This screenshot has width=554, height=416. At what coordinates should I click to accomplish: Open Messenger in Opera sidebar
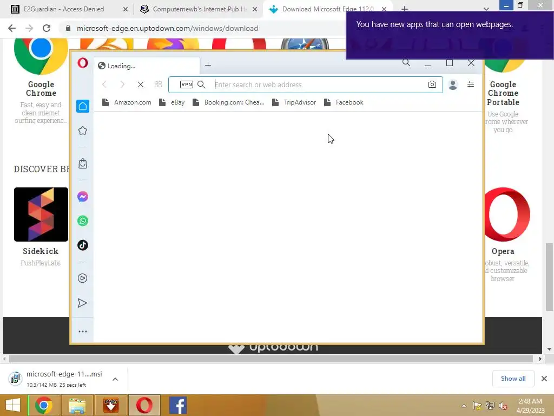[83, 197]
